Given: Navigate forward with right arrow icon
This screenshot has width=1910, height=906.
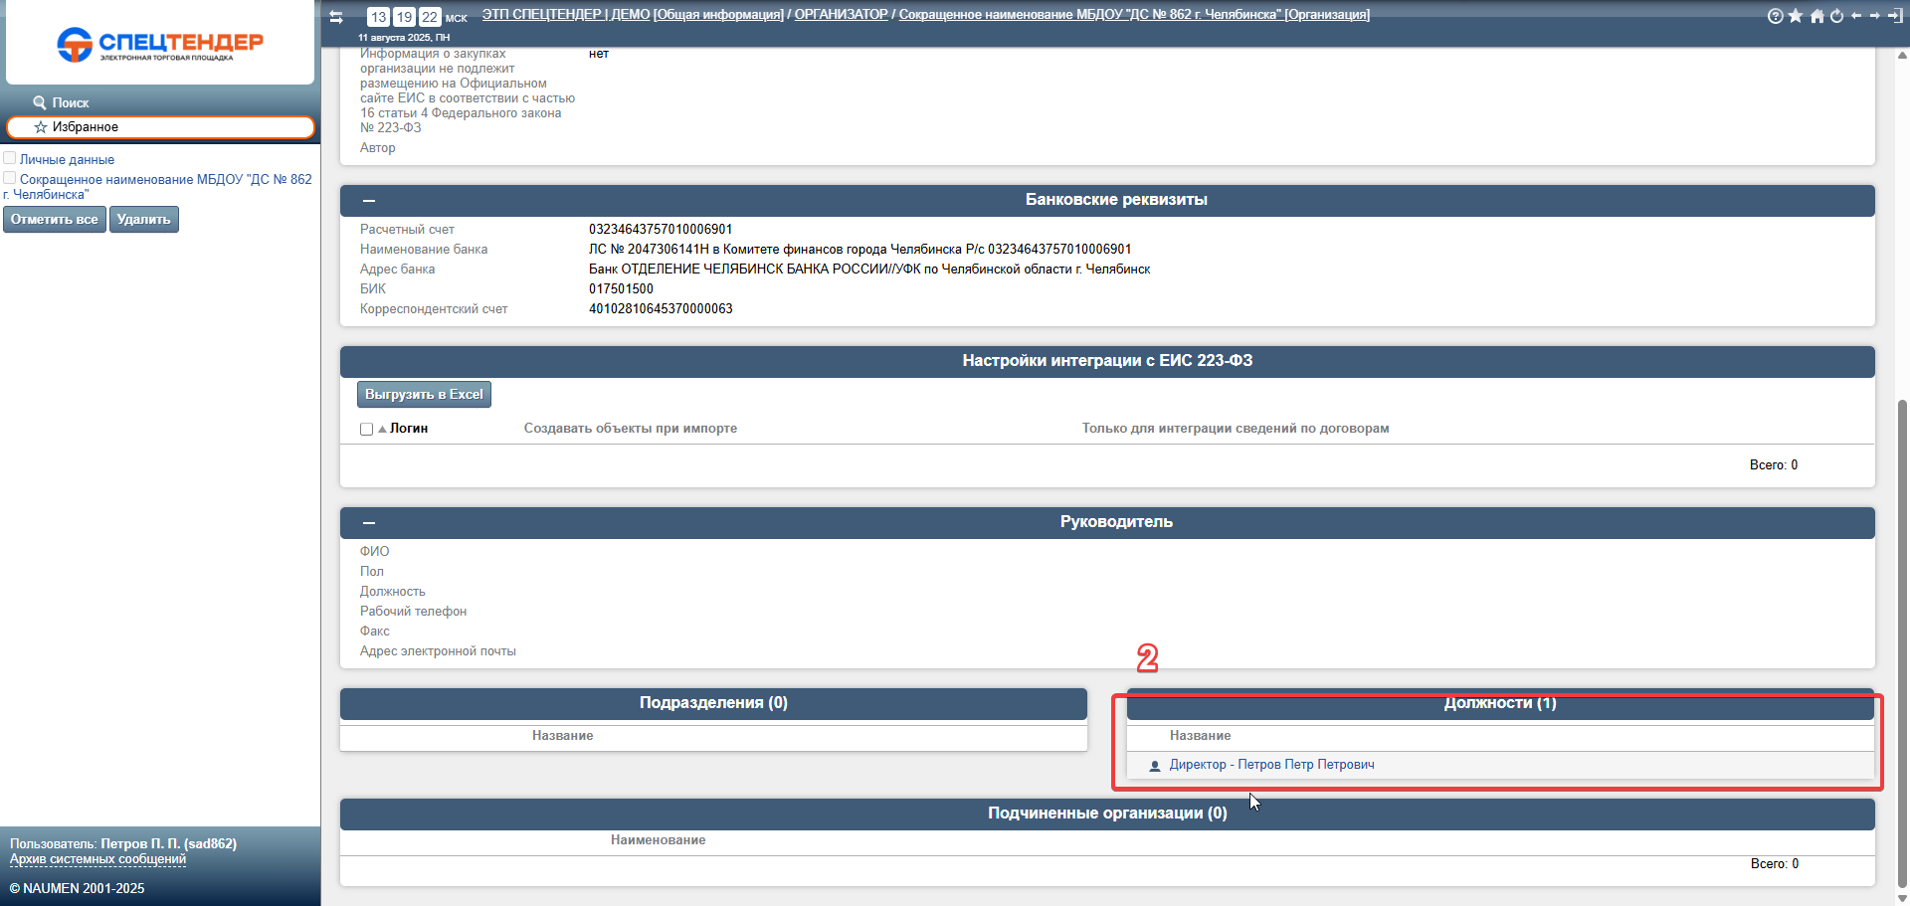Looking at the screenshot, I should click(1875, 16).
